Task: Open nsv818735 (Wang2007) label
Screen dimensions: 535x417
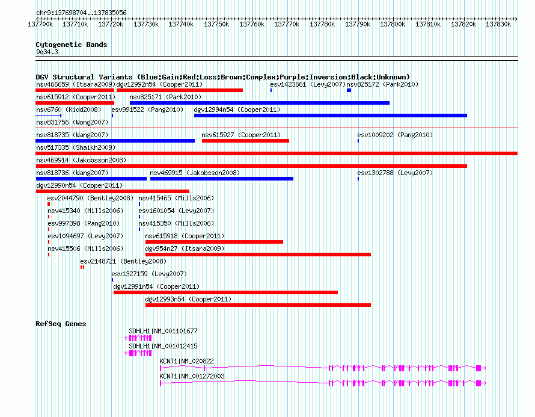Action: point(72,135)
